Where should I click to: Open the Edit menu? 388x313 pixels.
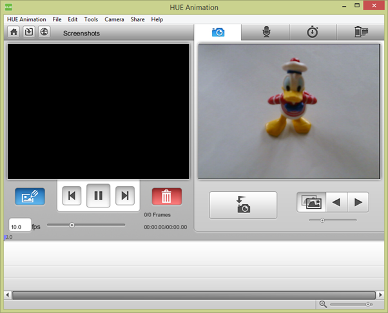[x=73, y=19]
